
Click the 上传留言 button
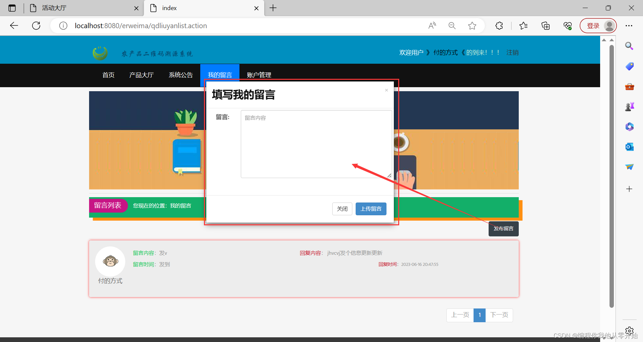pyautogui.click(x=371, y=209)
